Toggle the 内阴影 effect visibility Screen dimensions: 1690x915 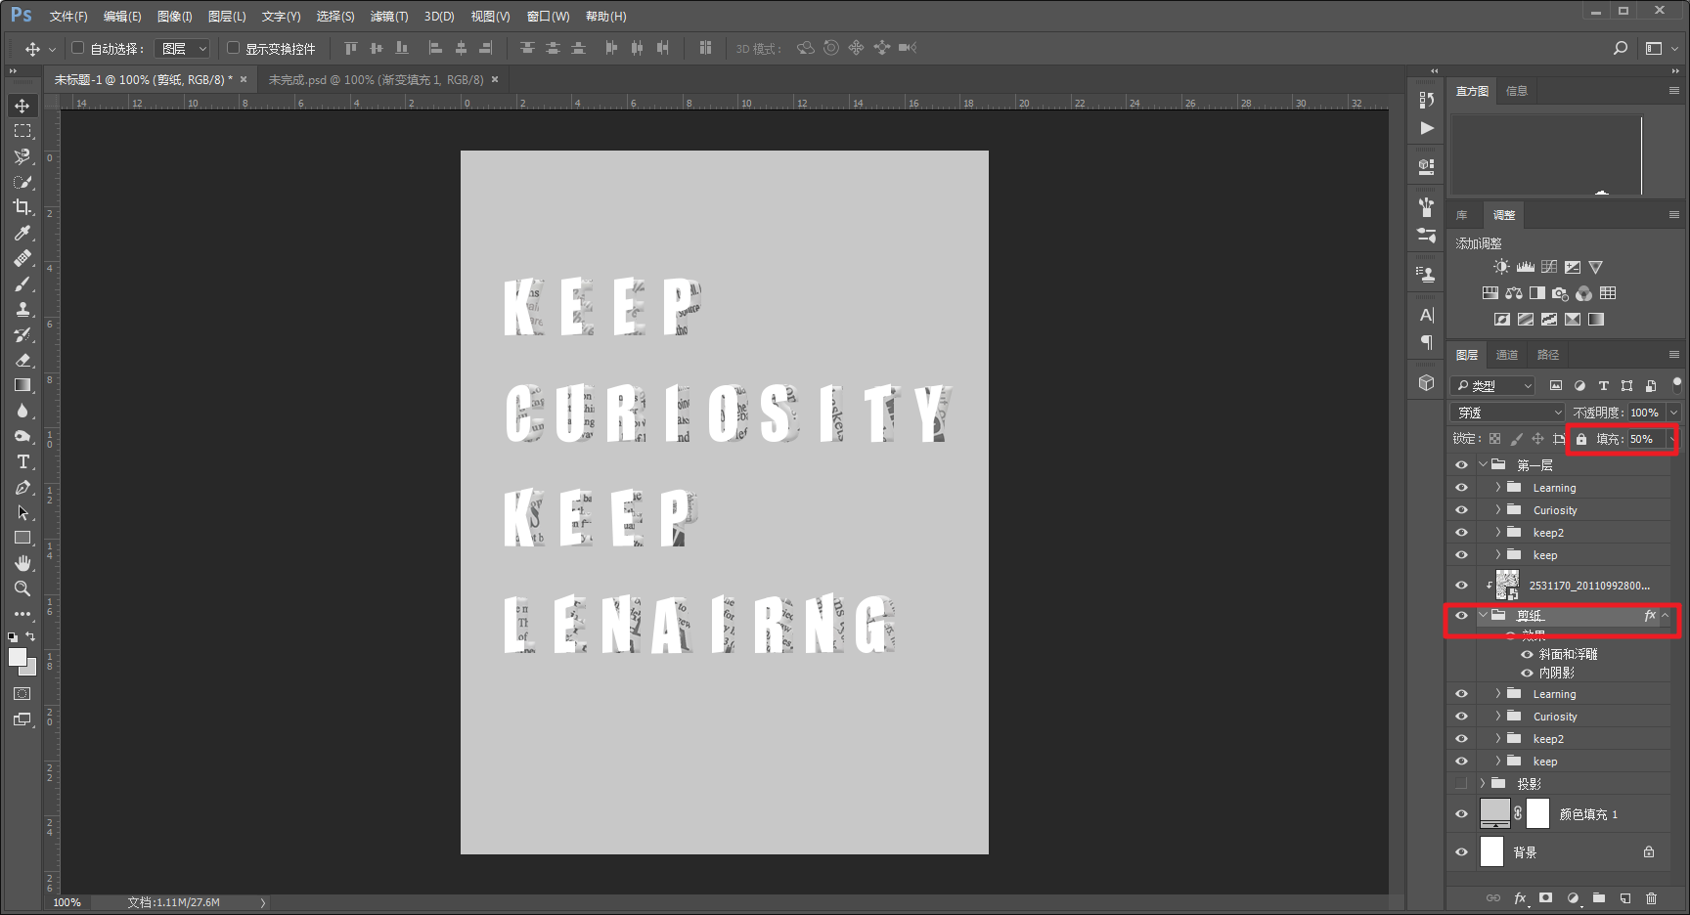pos(1527,673)
